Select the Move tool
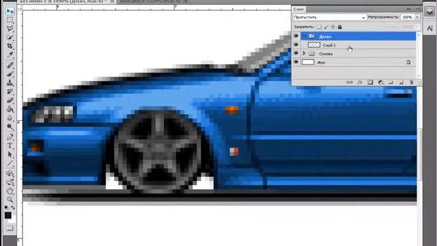 click(10, 11)
